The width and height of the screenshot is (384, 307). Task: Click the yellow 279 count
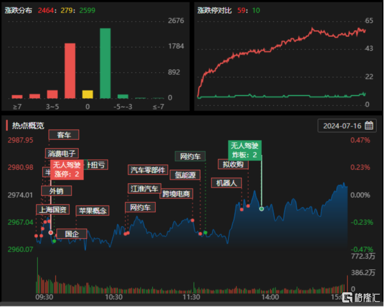pos(67,10)
